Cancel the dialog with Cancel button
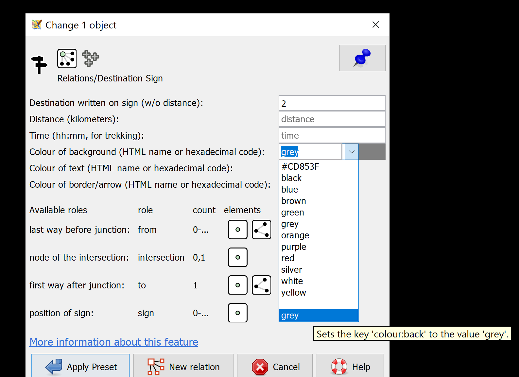 [x=275, y=367]
